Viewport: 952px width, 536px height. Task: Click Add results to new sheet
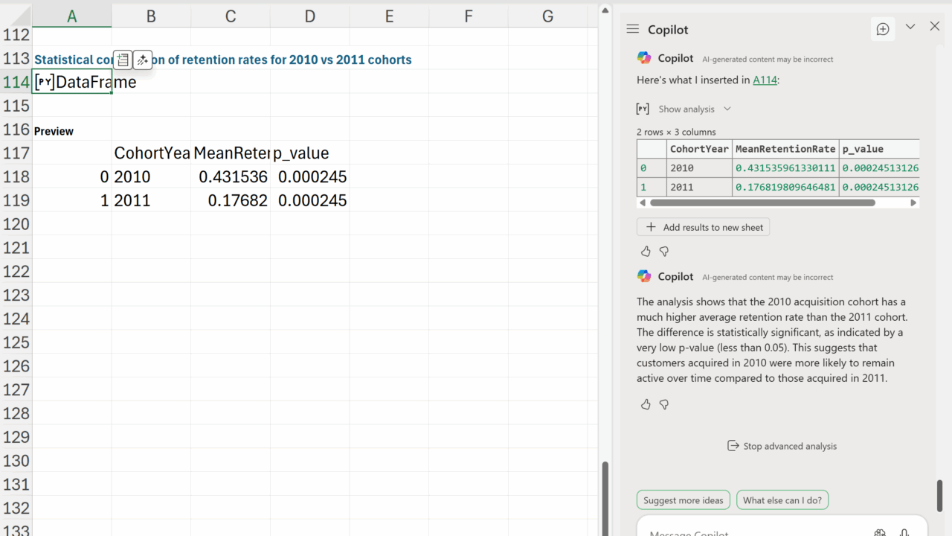(x=704, y=227)
